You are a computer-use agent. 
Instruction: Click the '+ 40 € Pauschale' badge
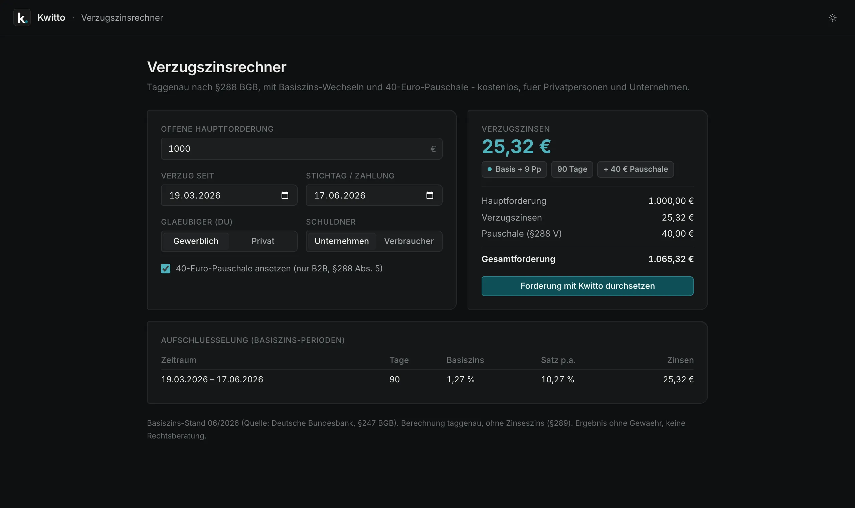pyautogui.click(x=636, y=169)
